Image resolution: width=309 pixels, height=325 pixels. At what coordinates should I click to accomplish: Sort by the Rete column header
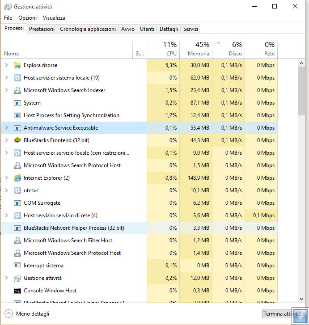click(x=261, y=49)
